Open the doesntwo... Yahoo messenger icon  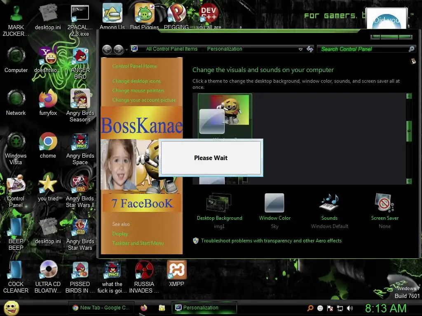(x=48, y=60)
